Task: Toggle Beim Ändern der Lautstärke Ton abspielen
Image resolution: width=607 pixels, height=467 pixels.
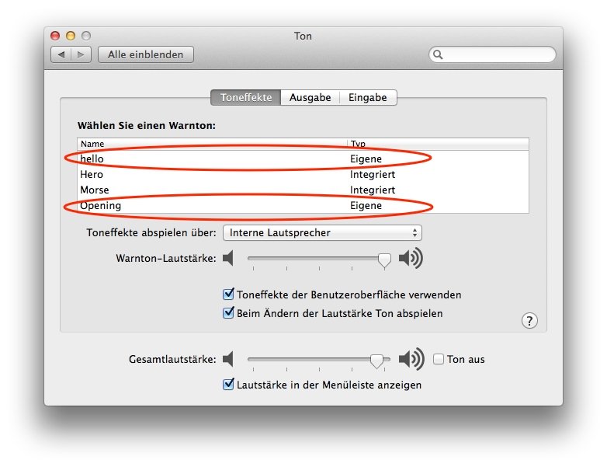Action: coord(228,312)
